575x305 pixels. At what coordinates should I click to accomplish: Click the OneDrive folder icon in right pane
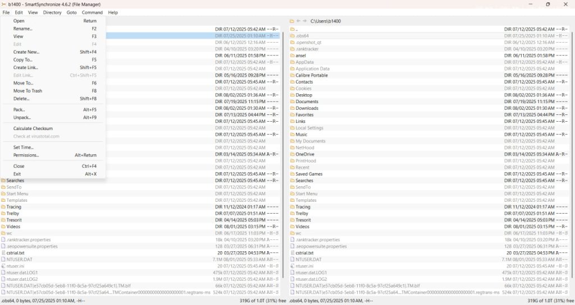(292, 155)
